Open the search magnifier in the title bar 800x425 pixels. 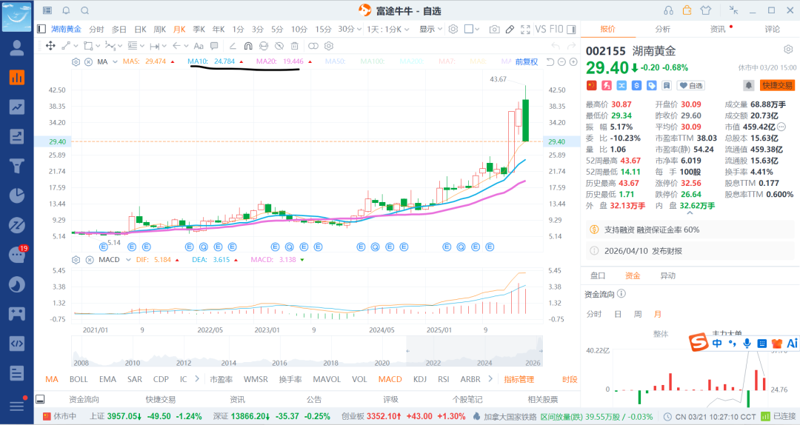point(85,10)
